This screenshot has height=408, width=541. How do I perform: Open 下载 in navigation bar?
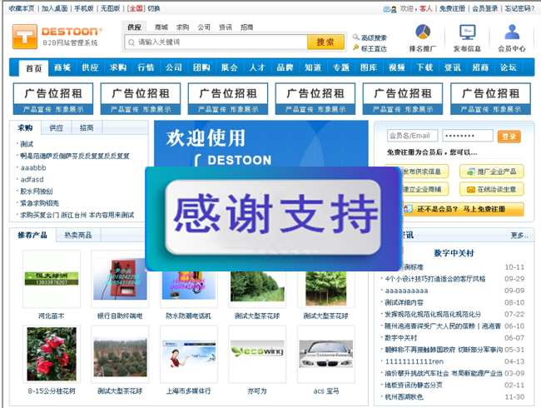pyautogui.click(x=424, y=67)
